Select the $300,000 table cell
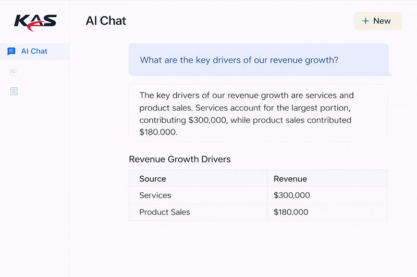Image resolution: width=417 pixels, height=277 pixels. [292, 195]
